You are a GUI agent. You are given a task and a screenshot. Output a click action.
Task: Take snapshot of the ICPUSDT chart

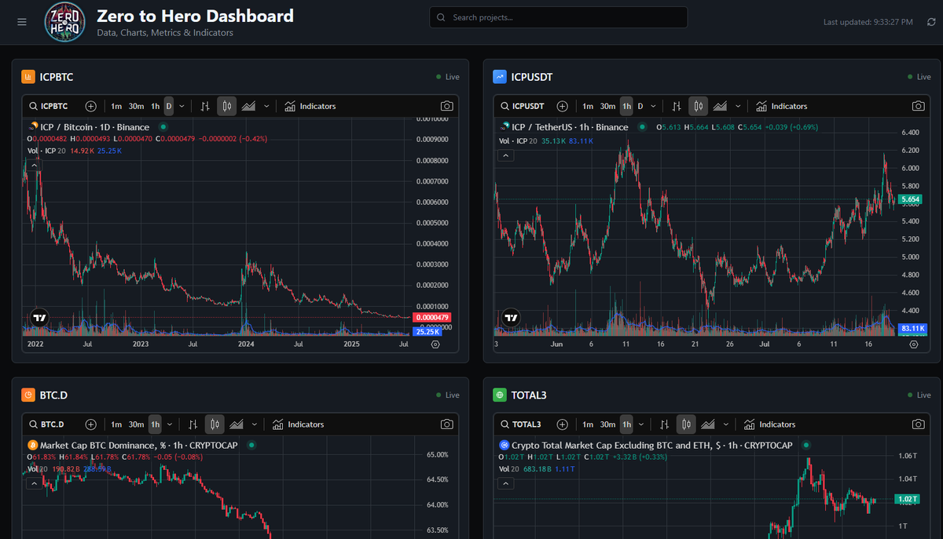point(918,106)
